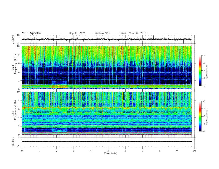This screenshot has width=219, height=169.
Task: Click the "-7" tick on ch.2 color bar
Action: (x=204, y=131)
